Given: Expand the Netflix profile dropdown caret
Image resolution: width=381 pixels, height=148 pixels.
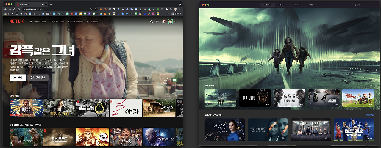Looking at the screenshot, I should 175,21.
